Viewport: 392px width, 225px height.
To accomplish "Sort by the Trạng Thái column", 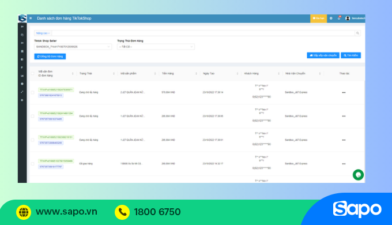I will coord(114,74).
